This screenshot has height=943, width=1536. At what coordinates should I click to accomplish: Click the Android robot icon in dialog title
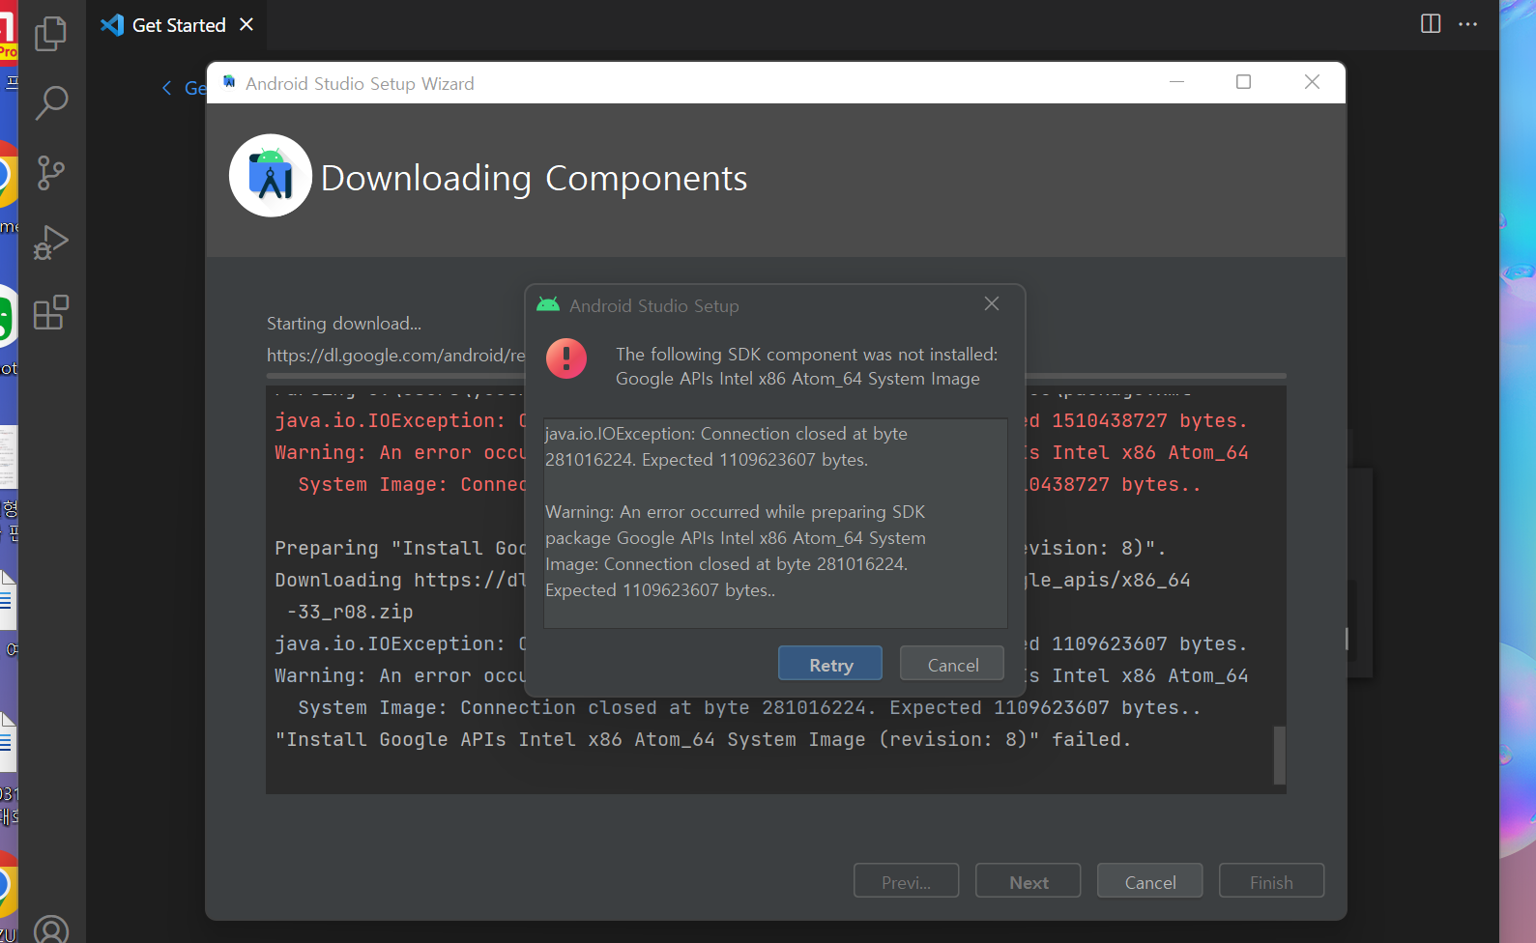click(548, 304)
